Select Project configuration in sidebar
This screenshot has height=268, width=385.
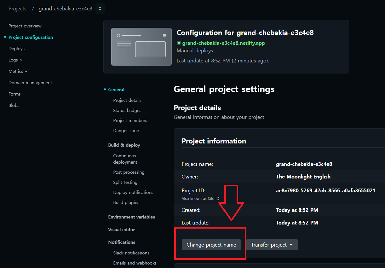tap(31, 37)
